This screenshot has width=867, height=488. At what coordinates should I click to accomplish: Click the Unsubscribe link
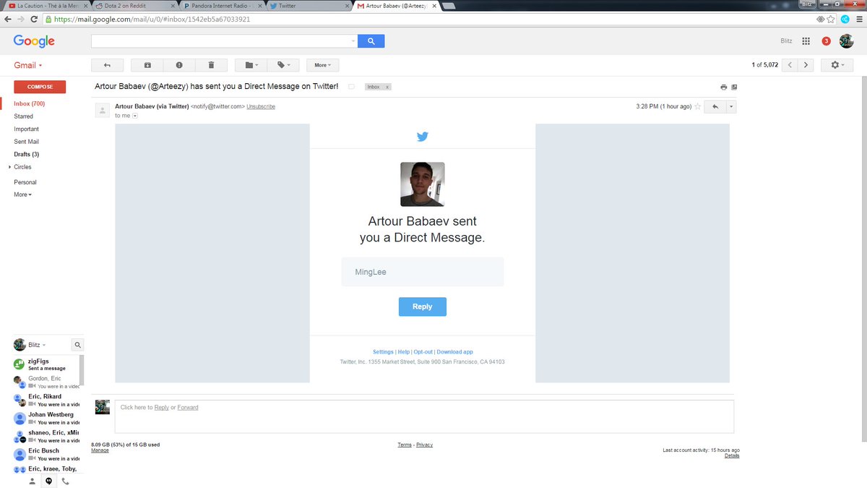pyautogui.click(x=261, y=106)
